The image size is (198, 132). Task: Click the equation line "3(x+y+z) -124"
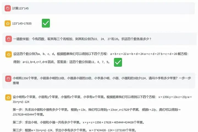(x=21, y=102)
